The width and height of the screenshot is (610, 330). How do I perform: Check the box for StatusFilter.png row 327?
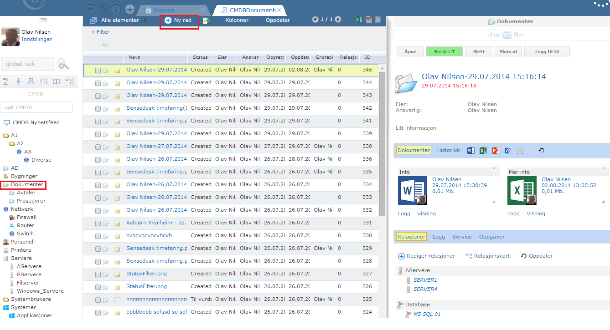98,274
